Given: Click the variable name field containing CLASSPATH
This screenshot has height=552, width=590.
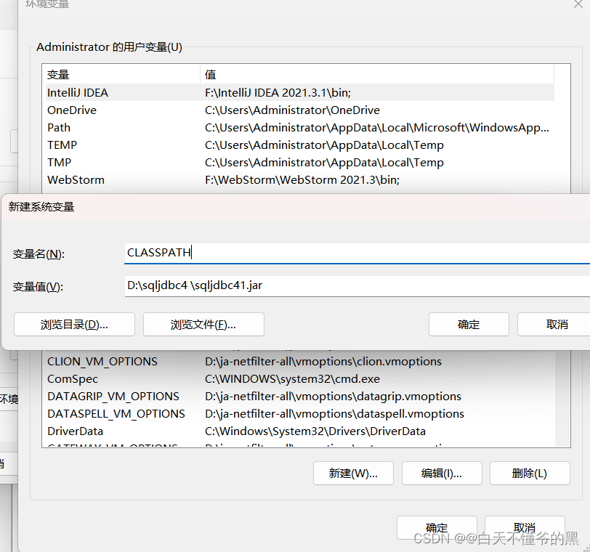Looking at the screenshot, I should click(357, 253).
